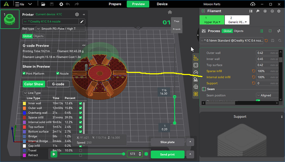Add a filament with the plus icon

(x=265, y=11)
